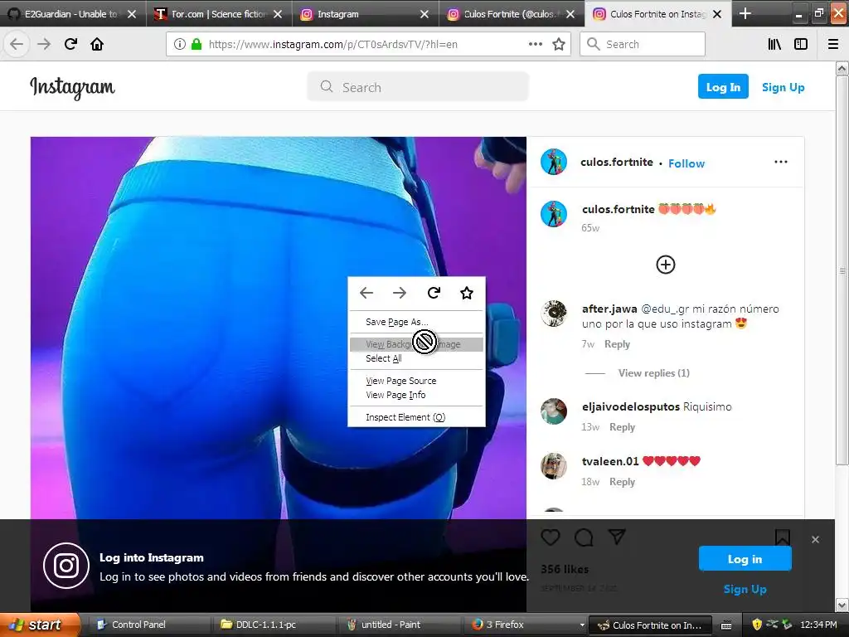Choose View Background Image menu entry
The height and width of the screenshot is (637, 849).
416,344
